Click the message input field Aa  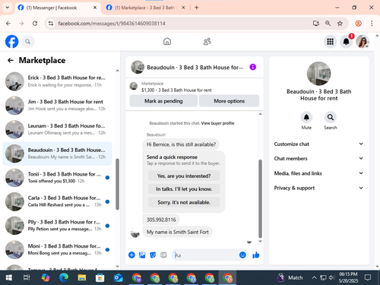[x=205, y=255]
